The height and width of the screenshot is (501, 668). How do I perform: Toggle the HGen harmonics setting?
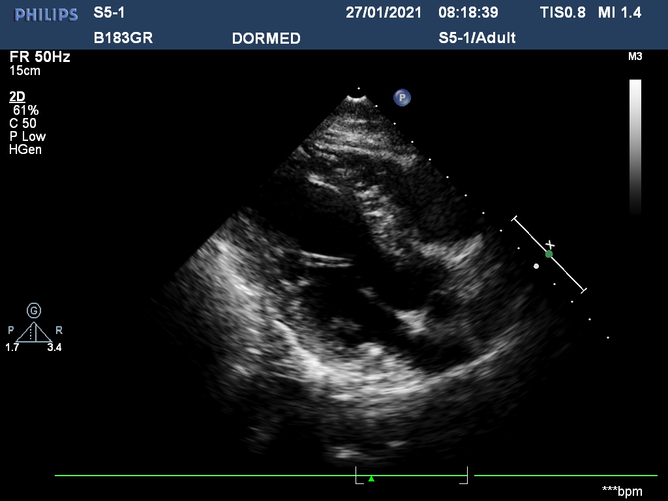point(25,149)
